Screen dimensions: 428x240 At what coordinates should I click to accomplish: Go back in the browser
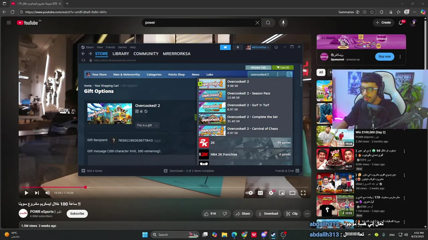(4, 12)
